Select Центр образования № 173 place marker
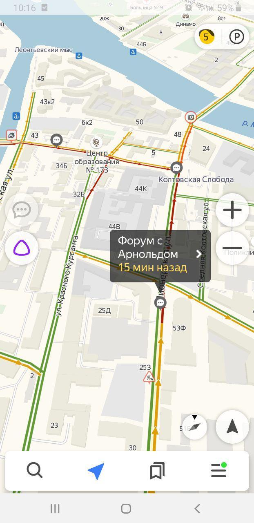Screen dimensions: 254x523 pyautogui.click(x=96, y=142)
